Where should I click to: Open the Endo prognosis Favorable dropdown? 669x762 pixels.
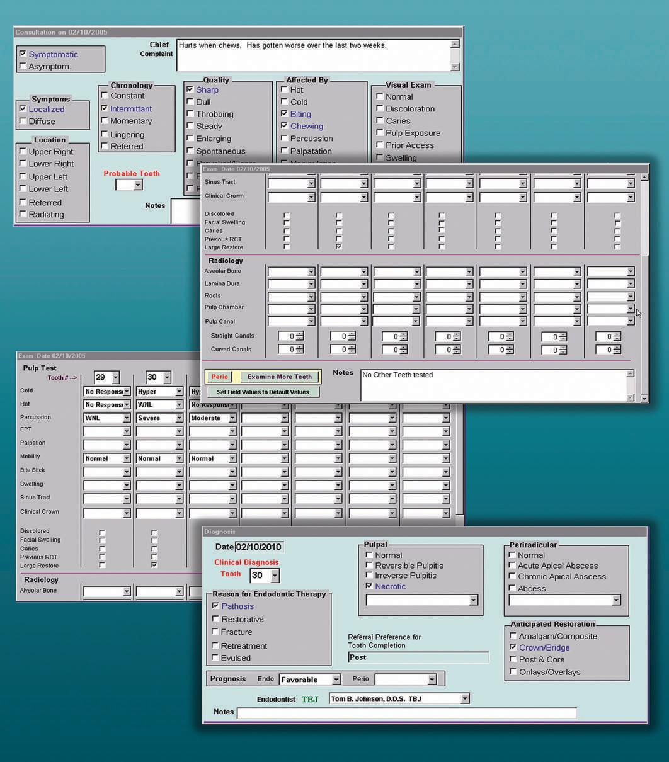[x=336, y=680]
